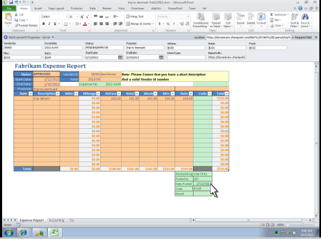The height and width of the screenshot is (239, 321).
Task: Click the Fill Color paint bucket
Action: point(77,24)
